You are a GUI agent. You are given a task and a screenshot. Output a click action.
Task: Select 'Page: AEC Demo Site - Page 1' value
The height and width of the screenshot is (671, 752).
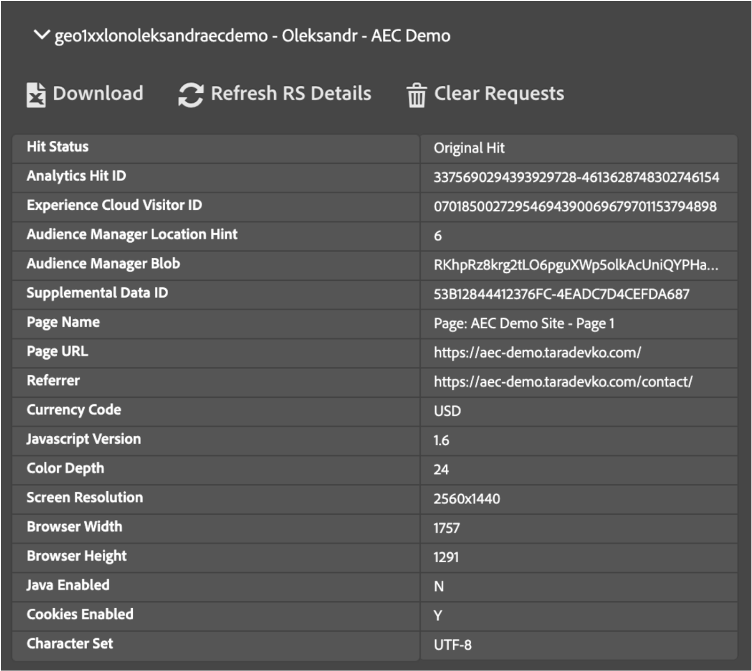click(524, 323)
